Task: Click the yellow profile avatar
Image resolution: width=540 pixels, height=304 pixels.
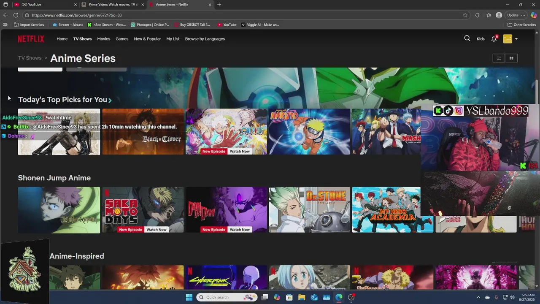Action: (508, 39)
